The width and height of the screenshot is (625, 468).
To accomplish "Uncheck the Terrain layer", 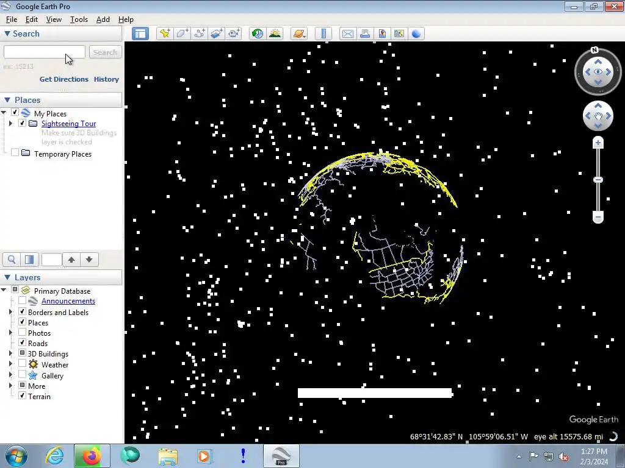I will (x=23, y=395).
